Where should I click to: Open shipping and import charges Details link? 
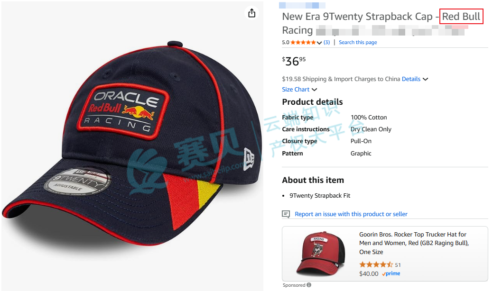[x=411, y=79]
